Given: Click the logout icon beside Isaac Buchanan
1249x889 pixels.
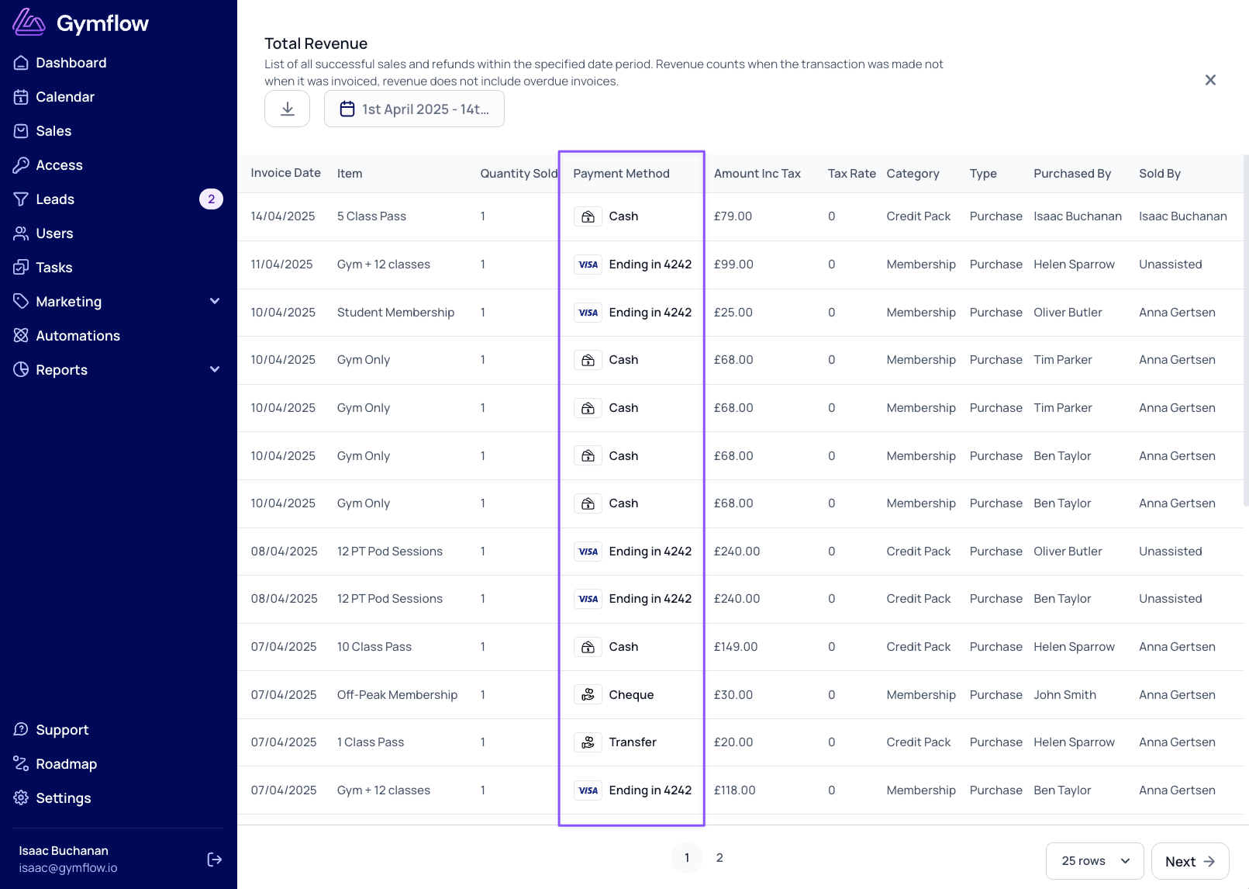Looking at the screenshot, I should (215, 860).
